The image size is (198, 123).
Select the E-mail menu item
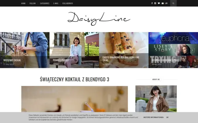(x=56, y=3)
